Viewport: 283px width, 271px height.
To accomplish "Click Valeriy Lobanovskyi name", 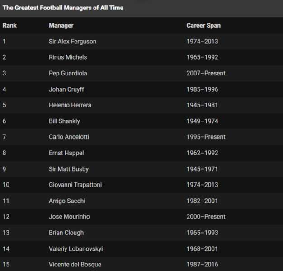I will pyautogui.click(x=76, y=249).
